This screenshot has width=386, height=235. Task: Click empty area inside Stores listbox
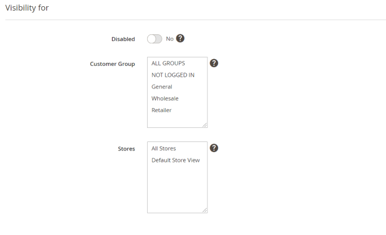coord(177,189)
